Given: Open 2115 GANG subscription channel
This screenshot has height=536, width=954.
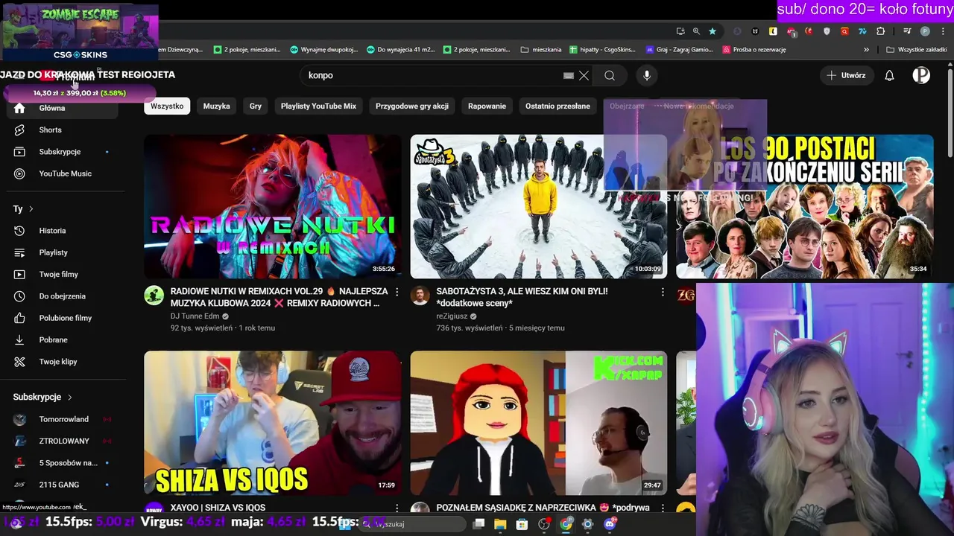Looking at the screenshot, I should (63, 485).
